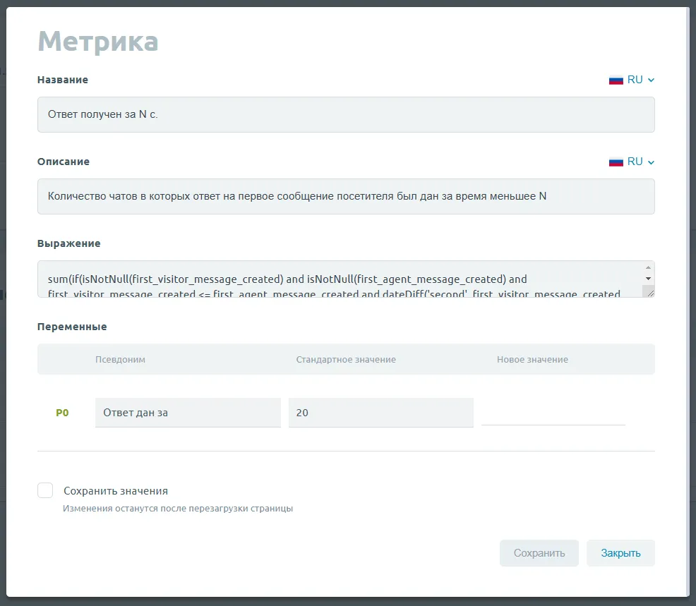Expand the RU language chevron for Название

click(x=651, y=80)
